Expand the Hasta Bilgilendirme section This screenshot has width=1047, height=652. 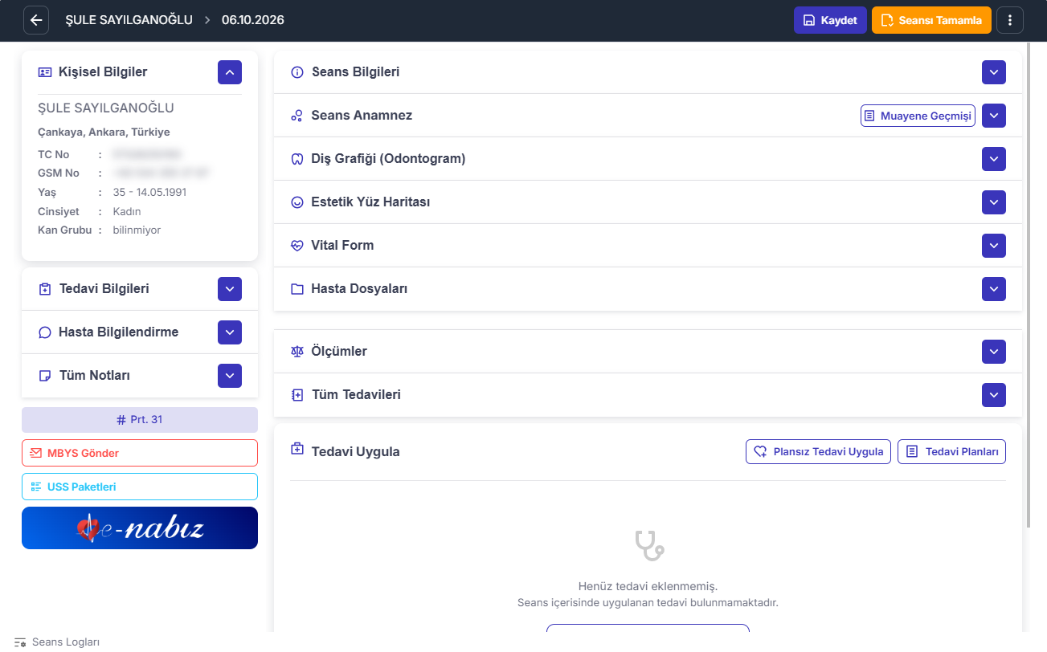click(230, 332)
